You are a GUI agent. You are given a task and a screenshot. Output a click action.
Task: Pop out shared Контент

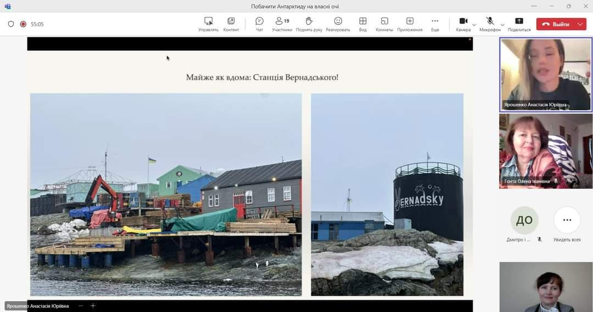tap(231, 24)
